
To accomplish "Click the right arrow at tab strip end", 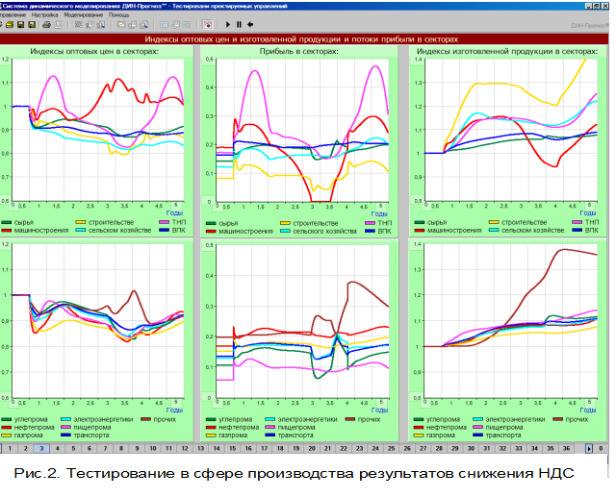I will pyautogui.click(x=589, y=448).
